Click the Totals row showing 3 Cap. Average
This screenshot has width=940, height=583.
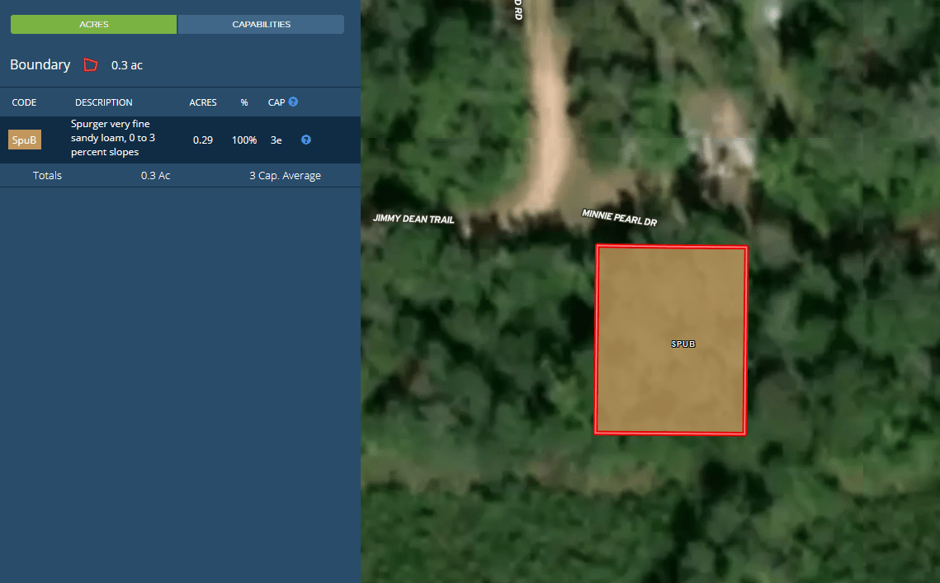(x=180, y=175)
